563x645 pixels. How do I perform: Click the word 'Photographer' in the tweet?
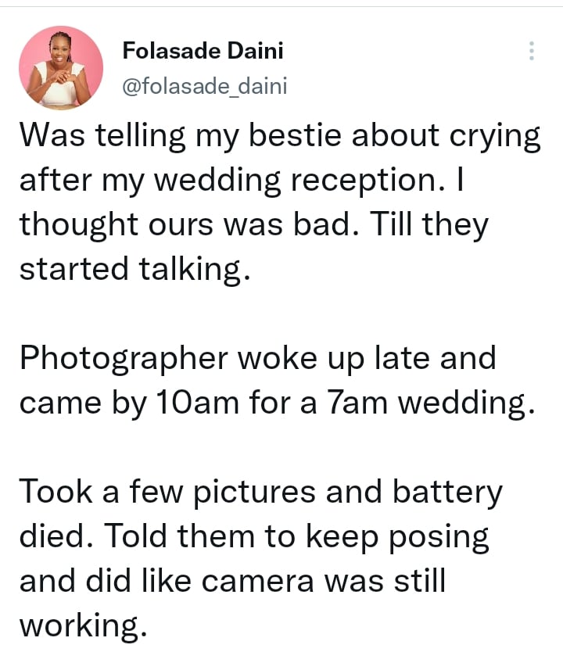[124, 359]
